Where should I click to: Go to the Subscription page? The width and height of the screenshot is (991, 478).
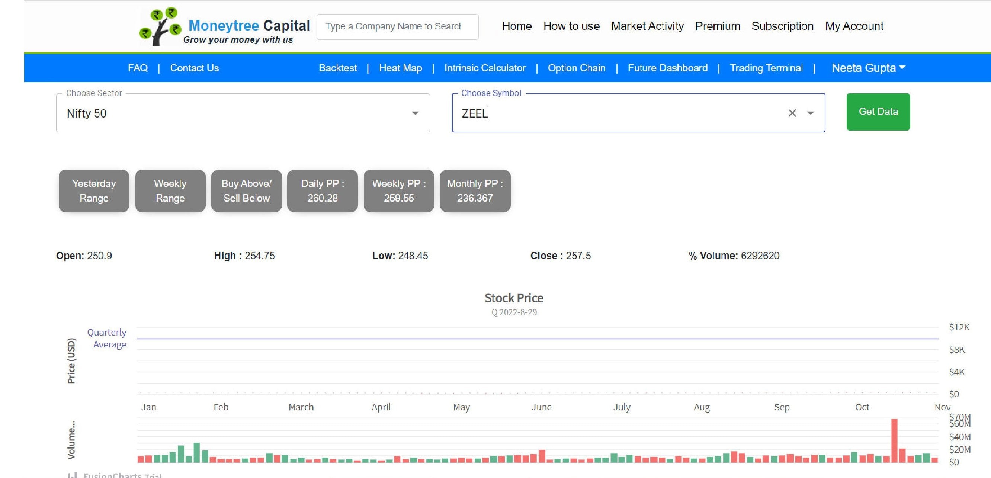(782, 26)
